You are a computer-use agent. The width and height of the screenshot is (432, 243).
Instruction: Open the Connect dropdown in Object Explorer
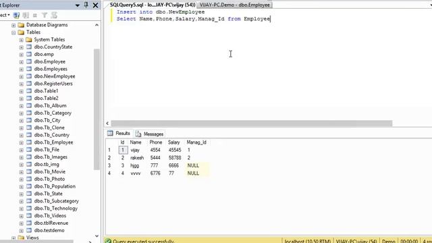[x=5, y=15]
